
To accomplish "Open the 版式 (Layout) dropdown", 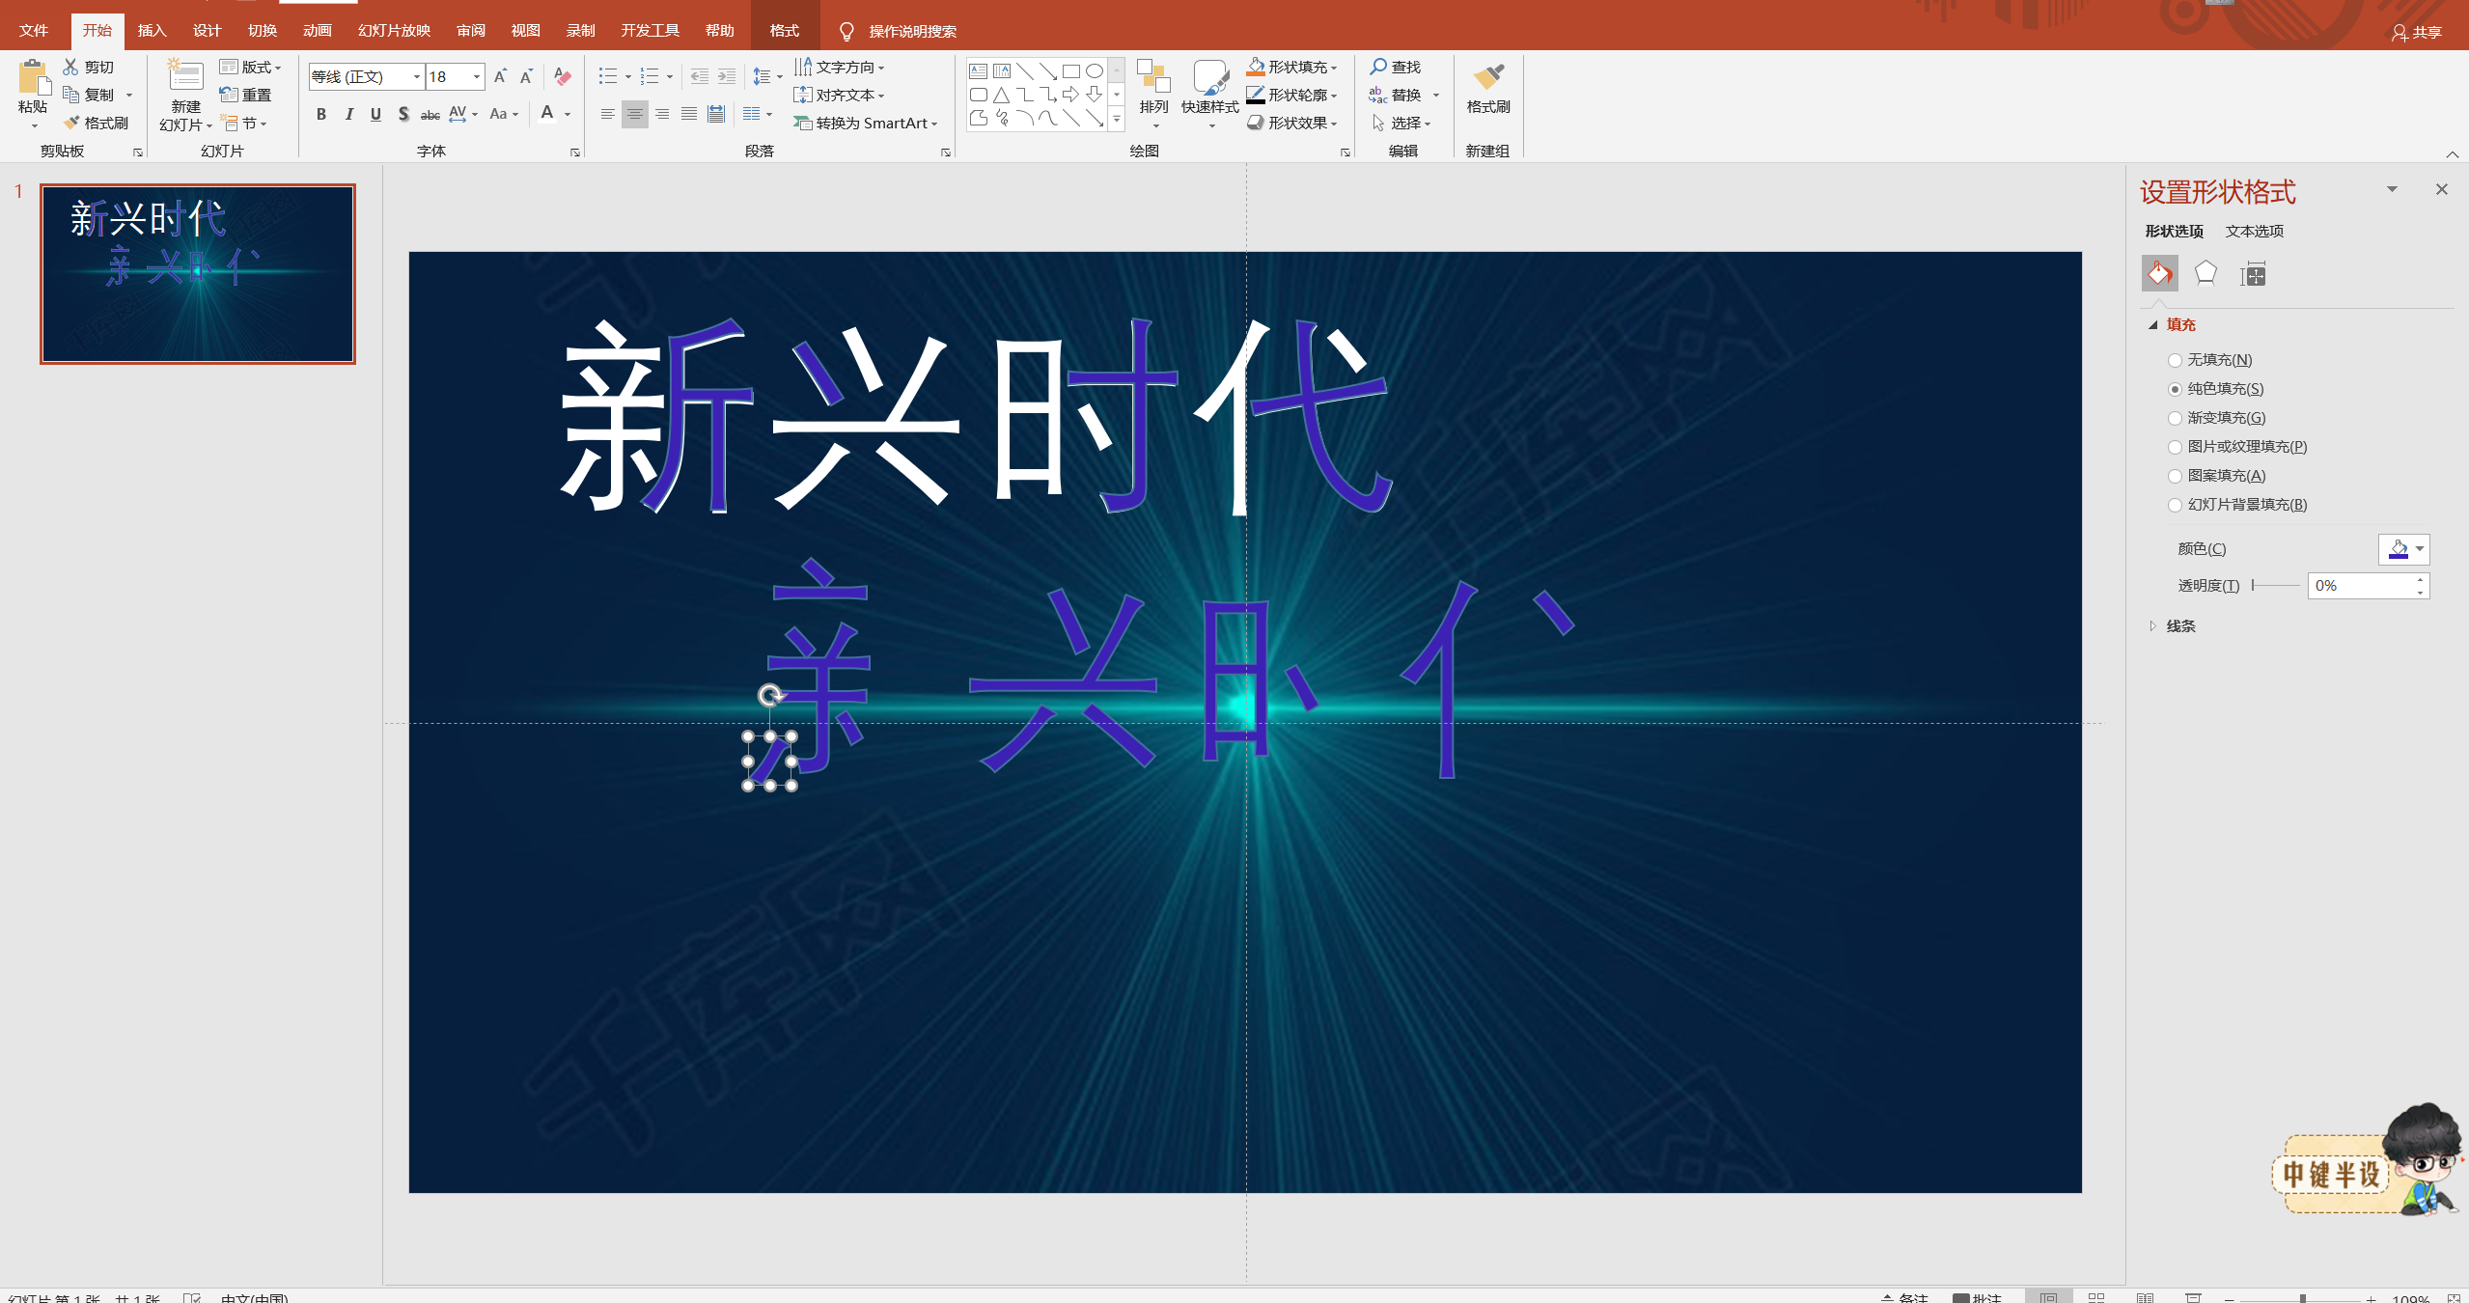I will (251, 67).
